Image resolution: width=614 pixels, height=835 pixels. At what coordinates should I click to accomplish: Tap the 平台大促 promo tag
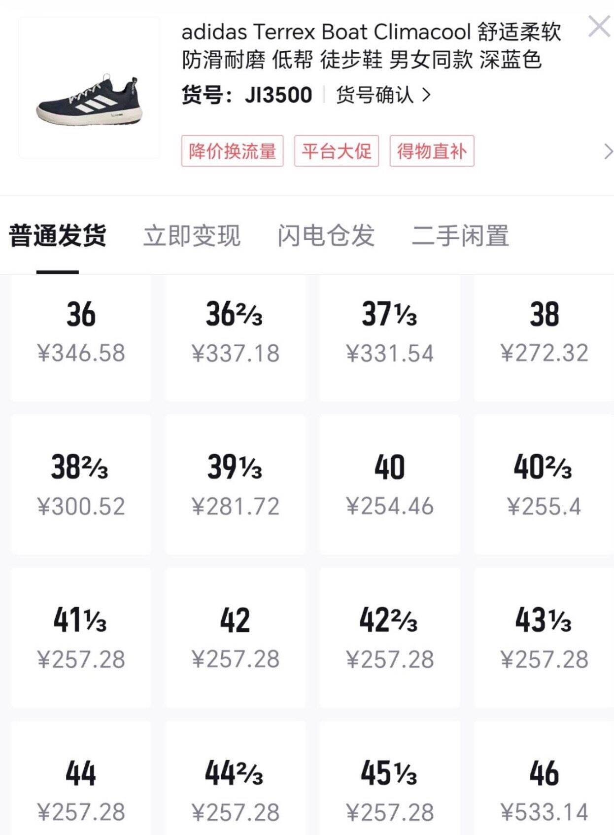point(337,151)
